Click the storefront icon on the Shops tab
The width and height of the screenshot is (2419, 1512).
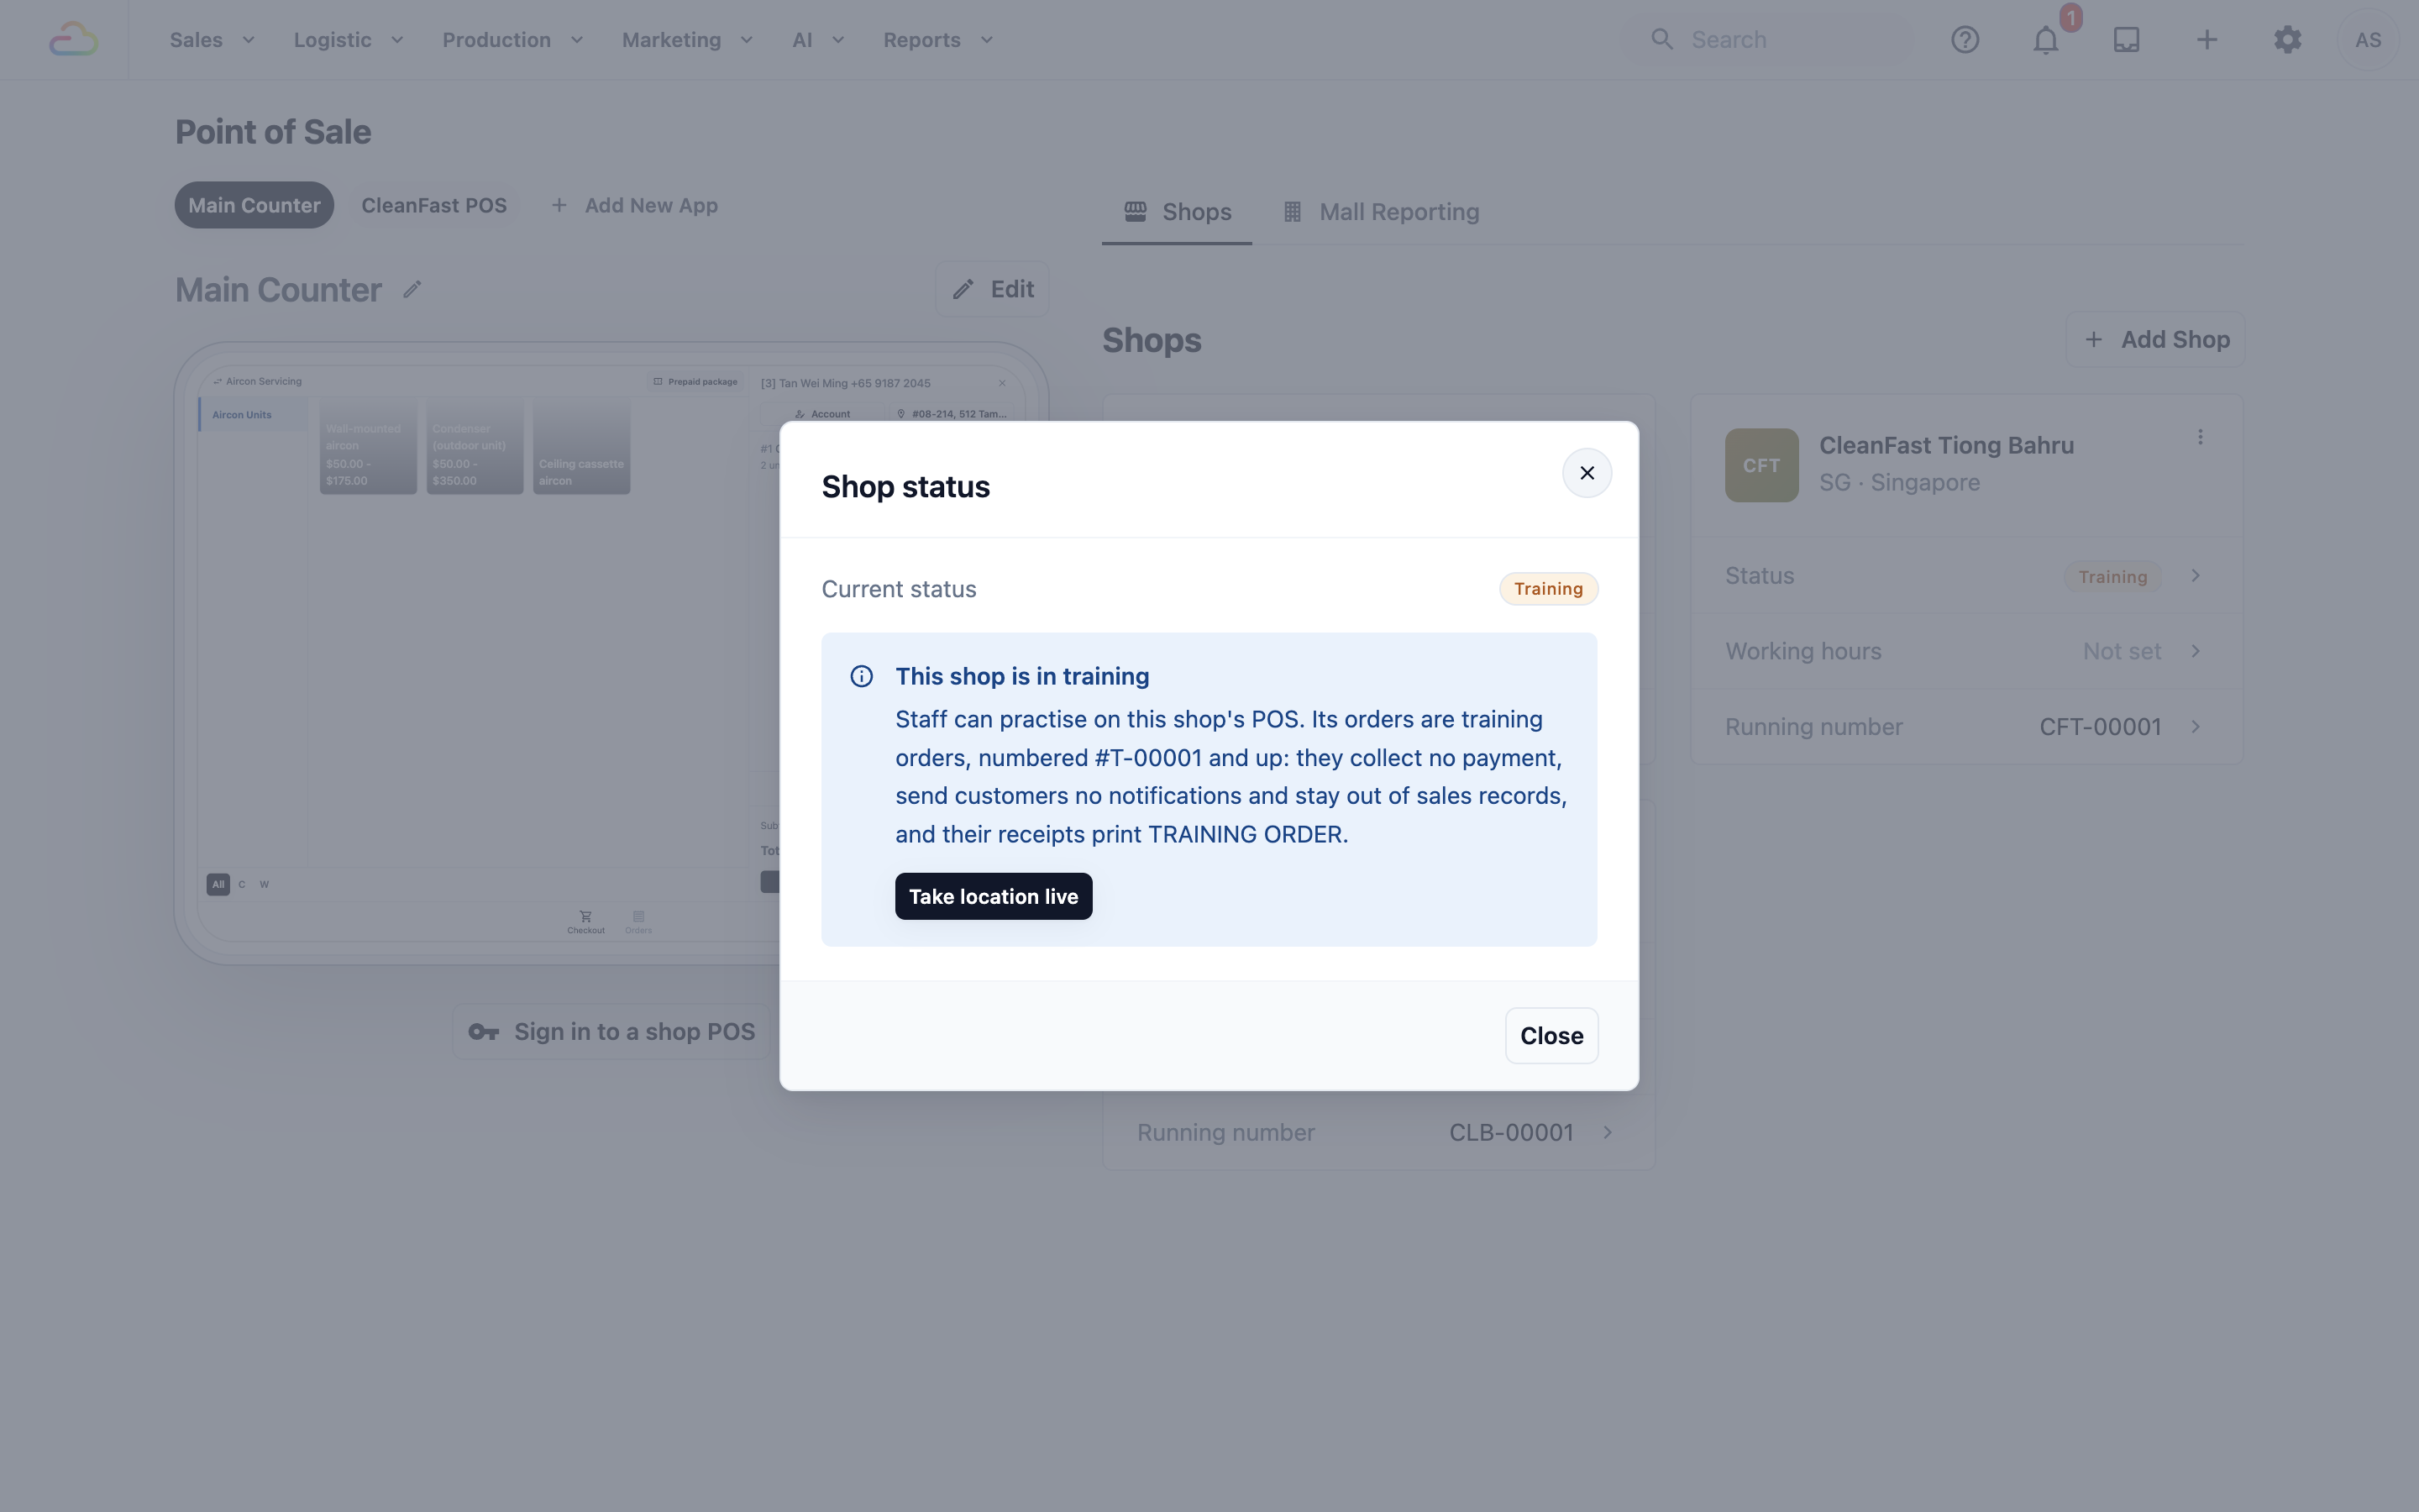1136,212
